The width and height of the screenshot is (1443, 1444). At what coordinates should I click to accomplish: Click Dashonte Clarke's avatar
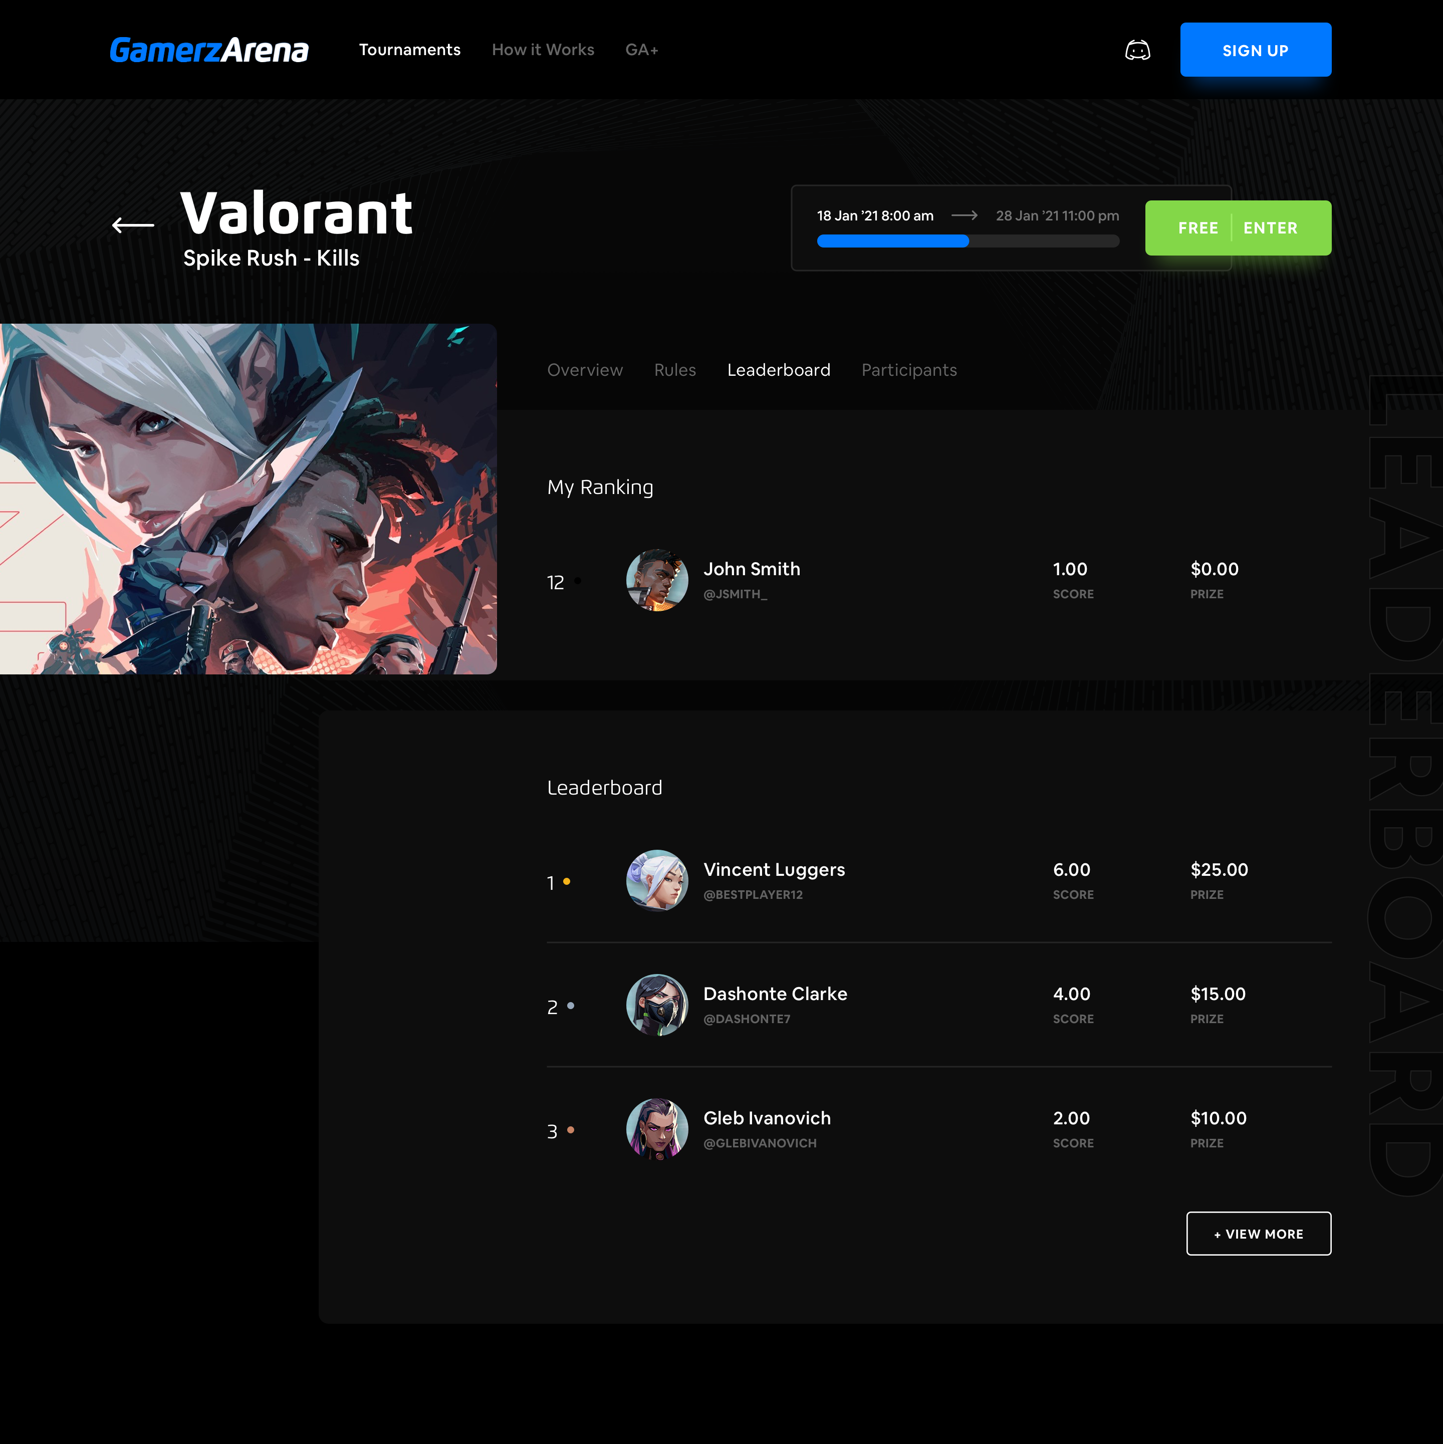(x=657, y=1005)
